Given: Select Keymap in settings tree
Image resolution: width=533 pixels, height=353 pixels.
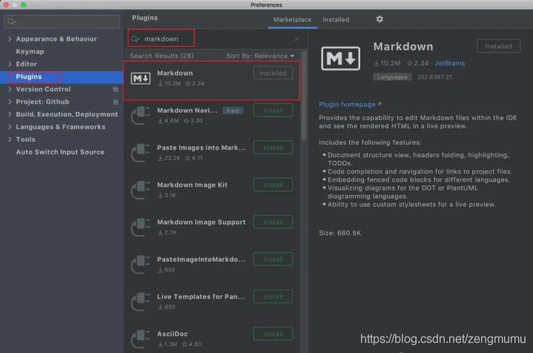Looking at the screenshot, I should tap(30, 52).
